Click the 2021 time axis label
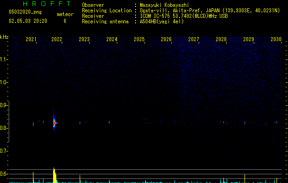 pos(31,39)
